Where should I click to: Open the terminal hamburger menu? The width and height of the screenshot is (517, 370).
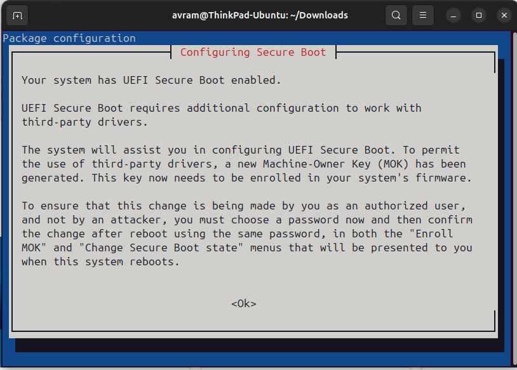click(423, 15)
